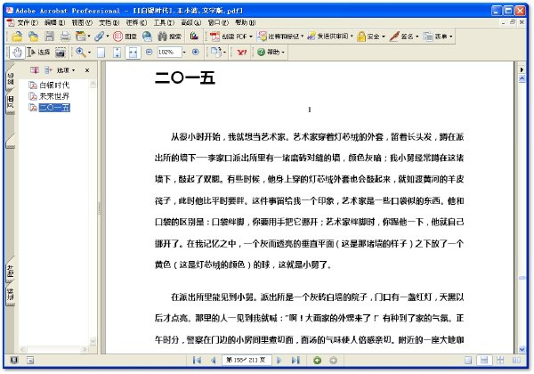Click the green Previous View button

tap(318, 361)
